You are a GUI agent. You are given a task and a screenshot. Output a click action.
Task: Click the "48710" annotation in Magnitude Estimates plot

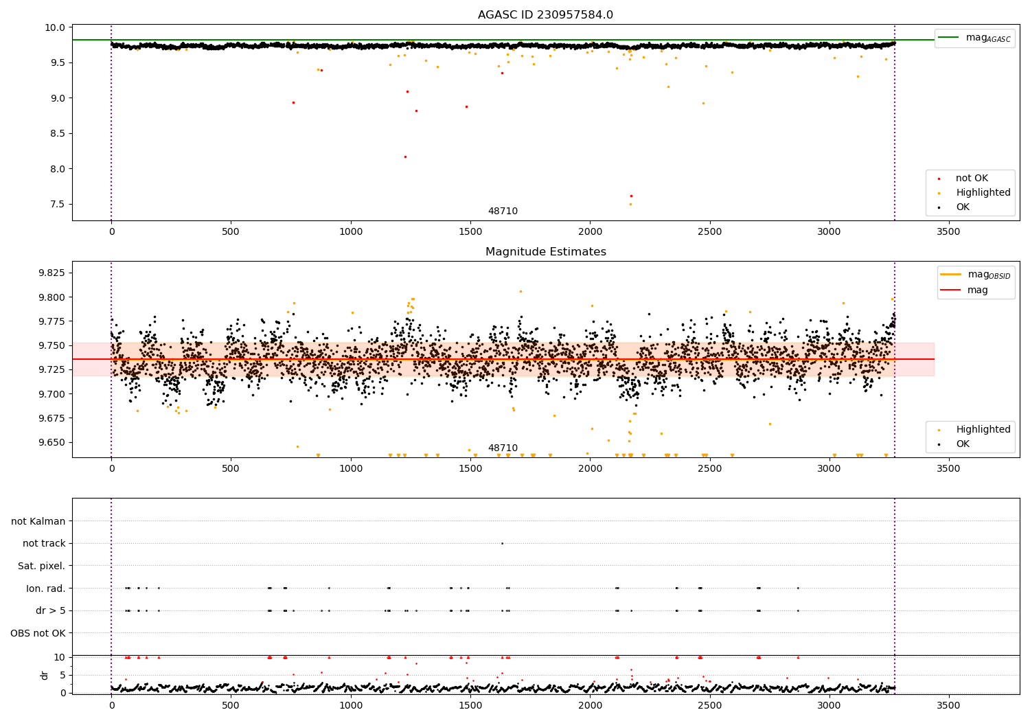503,448
